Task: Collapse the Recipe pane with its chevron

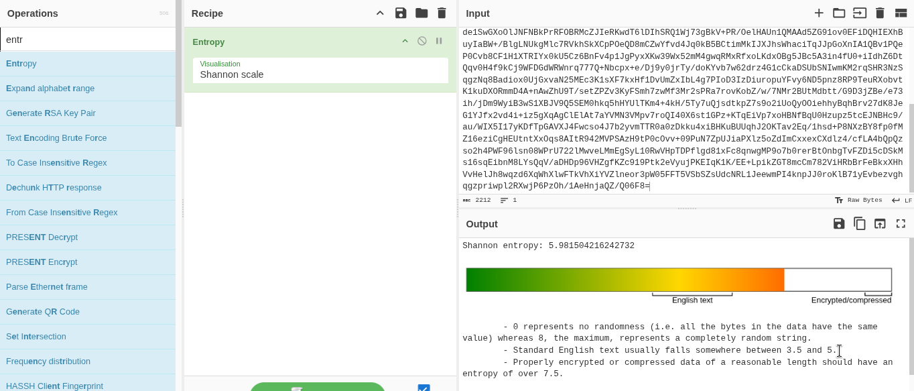Action: point(380,13)
